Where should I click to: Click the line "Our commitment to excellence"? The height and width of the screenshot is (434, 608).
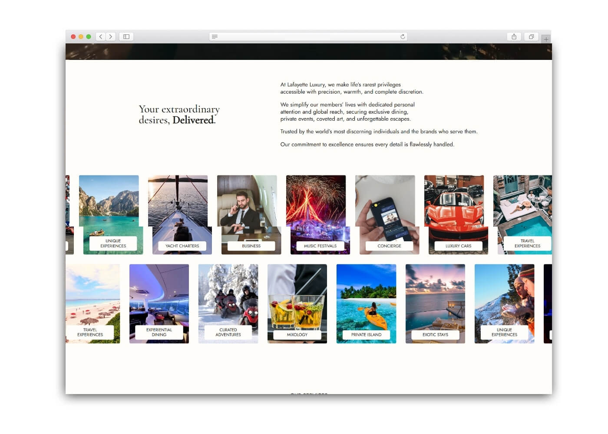point(367,145)
